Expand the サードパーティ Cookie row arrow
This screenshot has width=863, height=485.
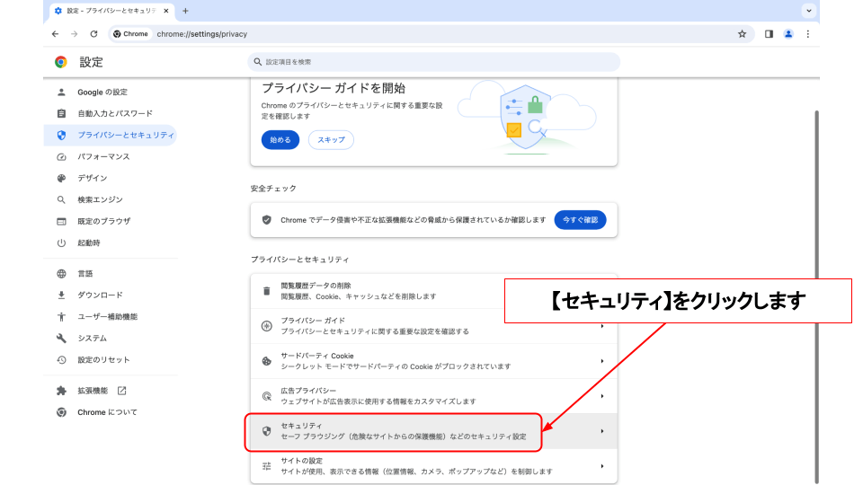pyautogui.click(x=601, y=361)
